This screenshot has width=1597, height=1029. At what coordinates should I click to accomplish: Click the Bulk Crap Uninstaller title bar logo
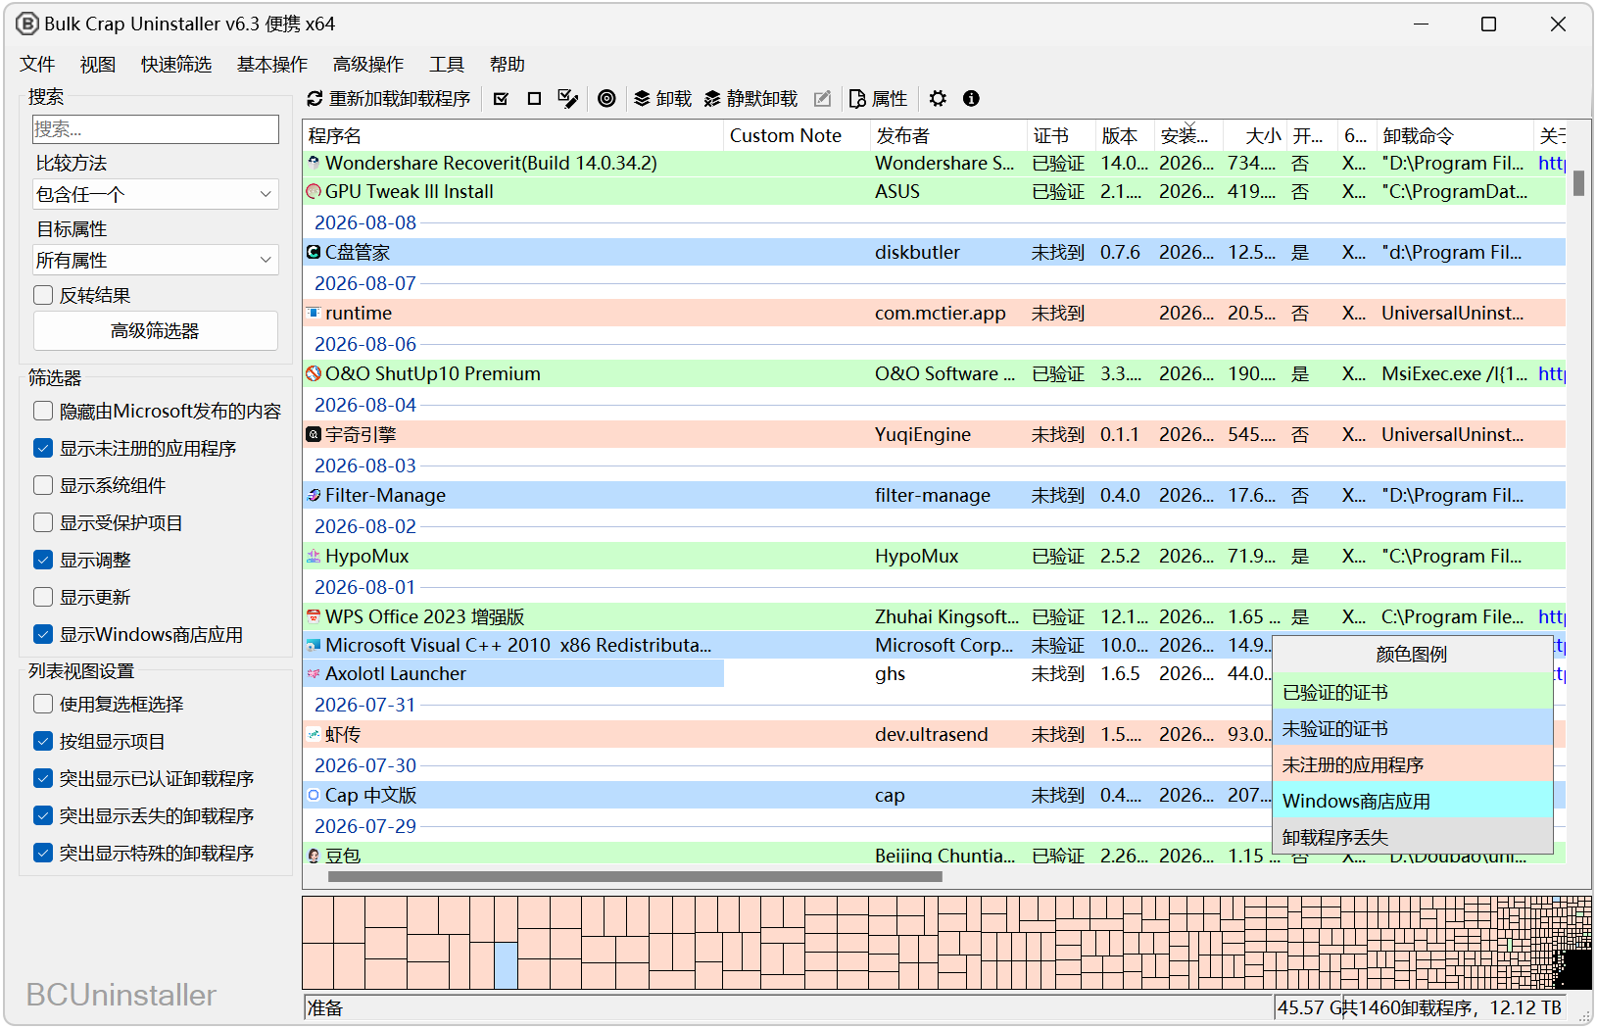pyautogui.click(x=27, y=24)
